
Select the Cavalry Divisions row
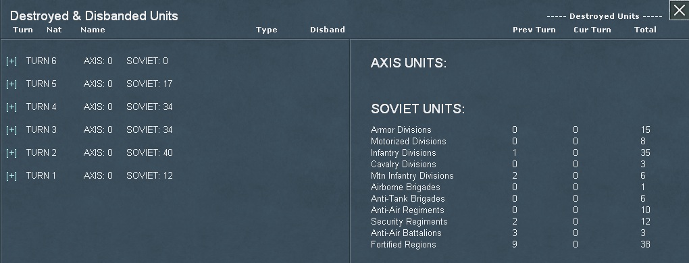[x=510, y=164]
